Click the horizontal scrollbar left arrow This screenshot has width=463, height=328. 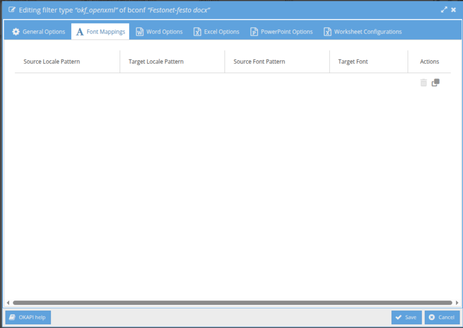tap(8, 302)
